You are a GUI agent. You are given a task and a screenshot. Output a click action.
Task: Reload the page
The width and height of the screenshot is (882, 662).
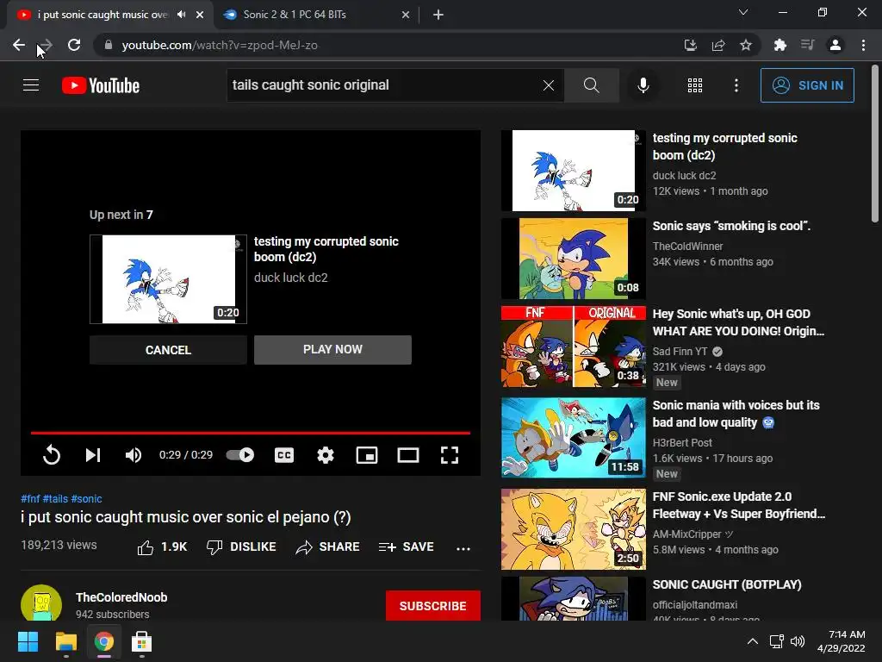pyautogui.click(x=74, y=45)
